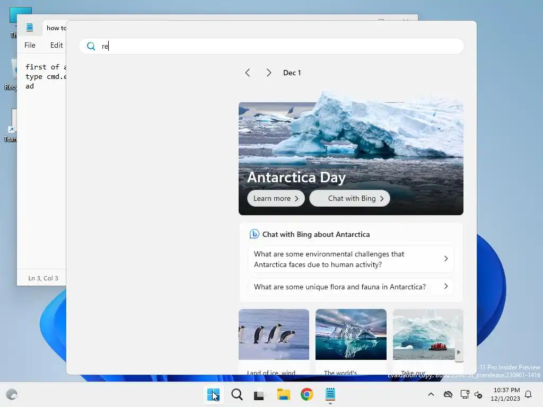This screenshot has height=407, width=543.
Task: Click the Bing chat logo icon
Action: (x=254, y=234)
